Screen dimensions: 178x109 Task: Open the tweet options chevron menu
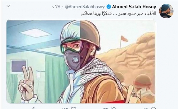[x=8, y=6]
